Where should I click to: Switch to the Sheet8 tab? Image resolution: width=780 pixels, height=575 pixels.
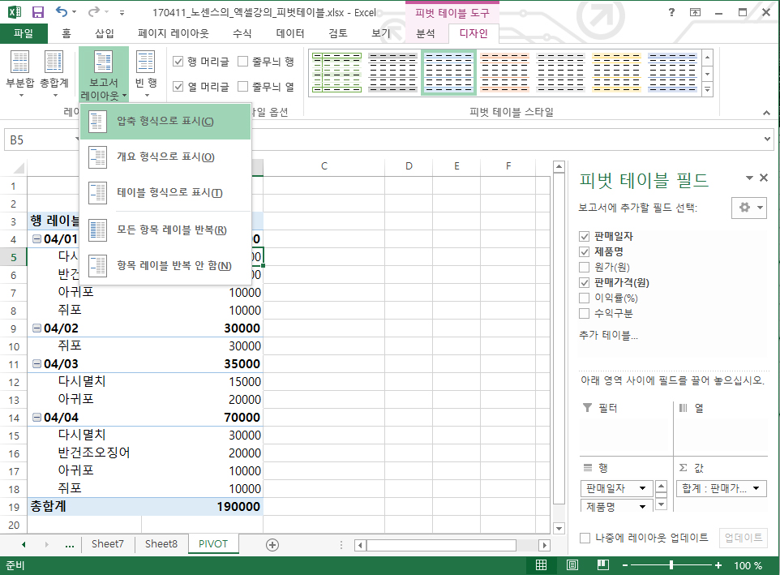point(161,544)
